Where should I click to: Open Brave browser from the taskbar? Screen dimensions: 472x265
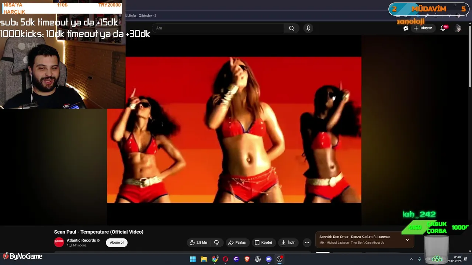click(247, 259)
